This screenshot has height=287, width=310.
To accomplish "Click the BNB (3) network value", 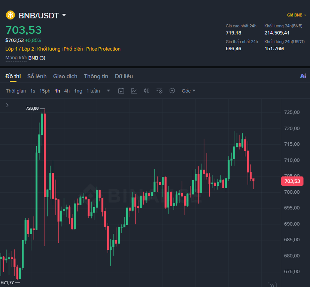I will [37, 58].
